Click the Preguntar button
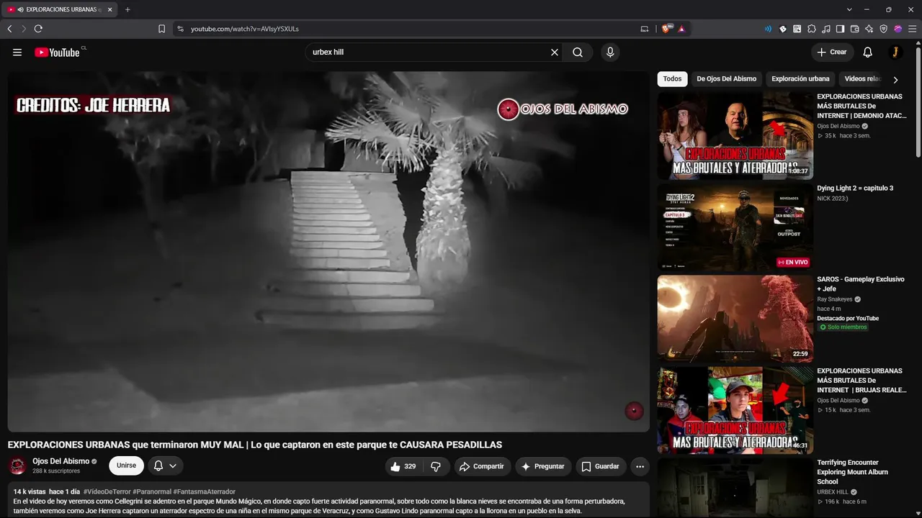This screenshot has height=518, width=922. tap(543, 466)
